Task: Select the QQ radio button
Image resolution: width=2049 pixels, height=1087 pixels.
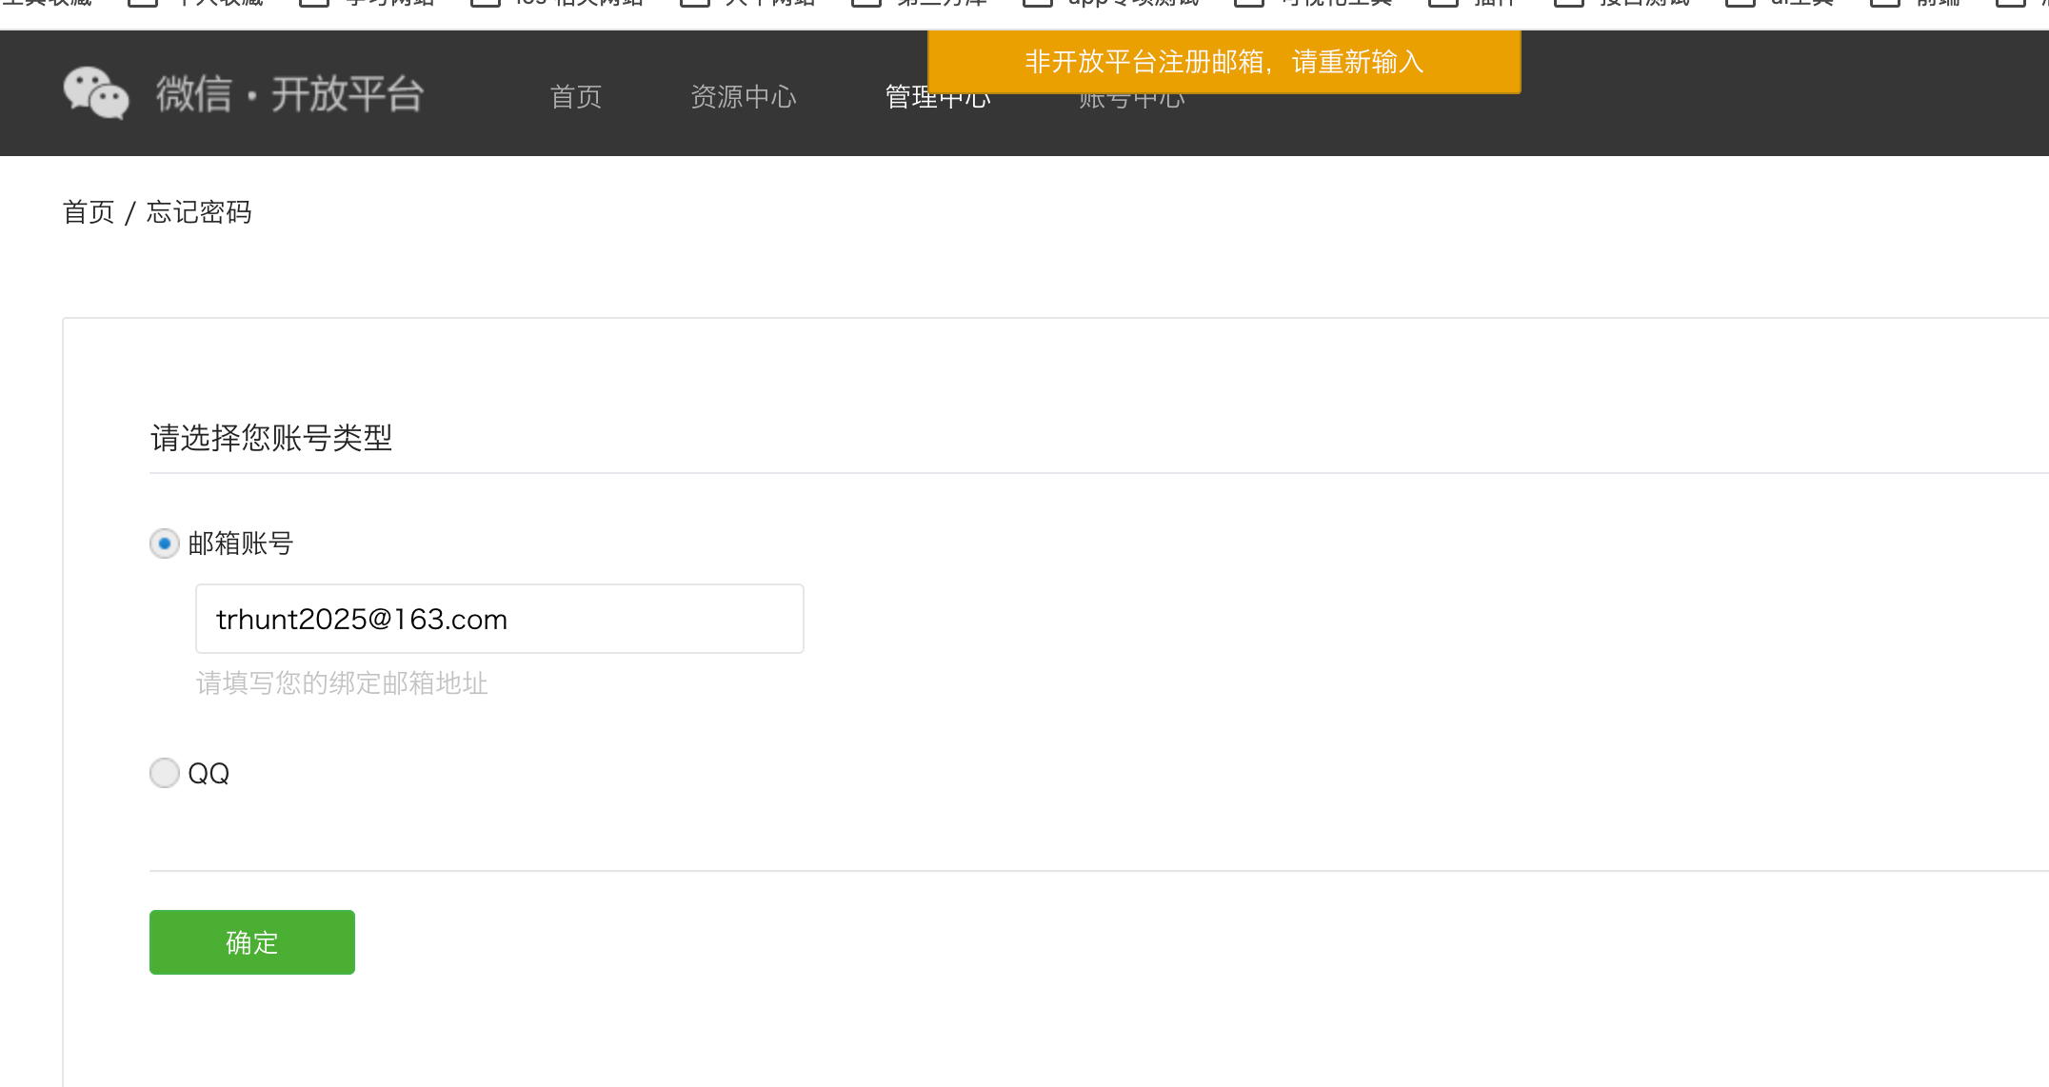Action: (x=165, y=773)
